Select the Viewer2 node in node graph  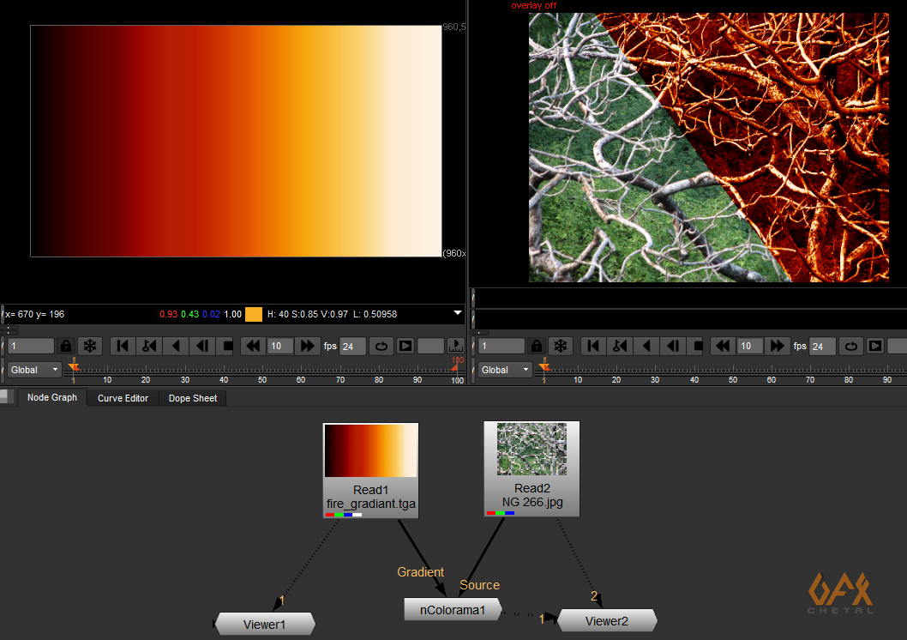607,621
